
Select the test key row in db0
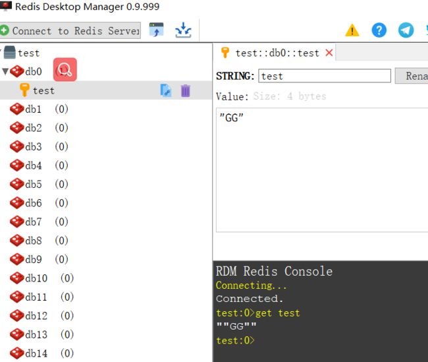[105, 90]
